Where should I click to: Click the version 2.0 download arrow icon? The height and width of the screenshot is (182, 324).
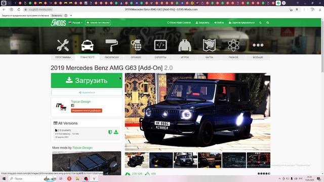[x=116, y=132]
